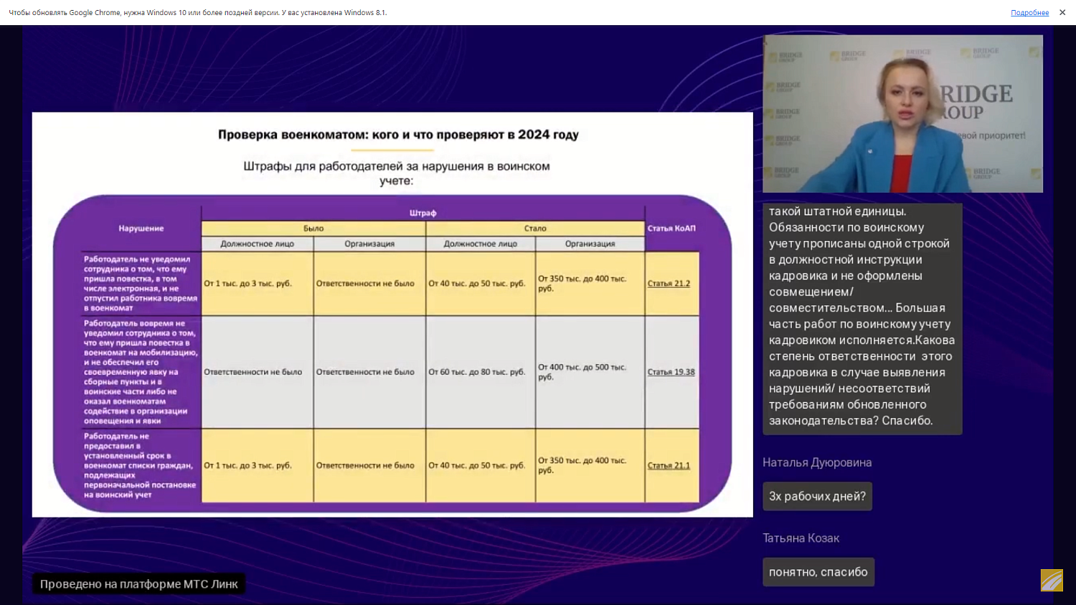Click the gold Bridge Group logo icon
This screenshot has height=605, width=1076.
[x=1051, y=580]
